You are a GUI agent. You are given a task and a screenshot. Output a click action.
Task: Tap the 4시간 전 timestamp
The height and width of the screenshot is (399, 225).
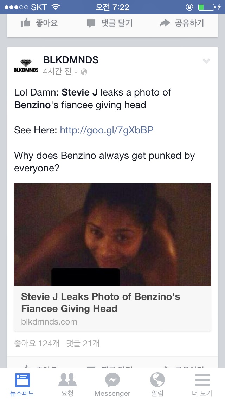(x=57, y=72)
